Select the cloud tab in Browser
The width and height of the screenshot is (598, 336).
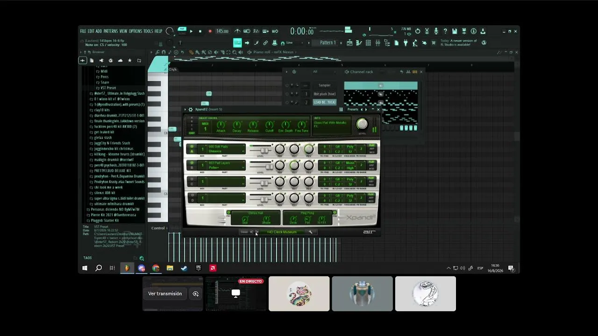tap(120, 60)
